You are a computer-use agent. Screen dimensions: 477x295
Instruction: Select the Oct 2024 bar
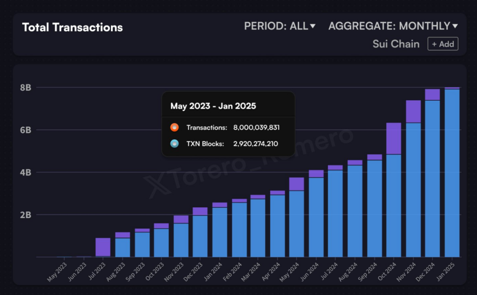click(x=394, y=190)
